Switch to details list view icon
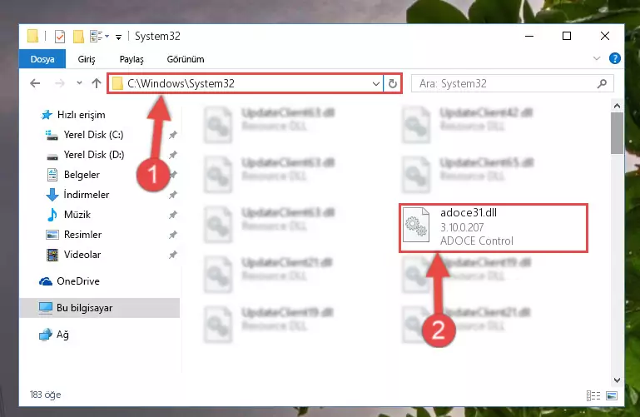 tap(593, 395)
